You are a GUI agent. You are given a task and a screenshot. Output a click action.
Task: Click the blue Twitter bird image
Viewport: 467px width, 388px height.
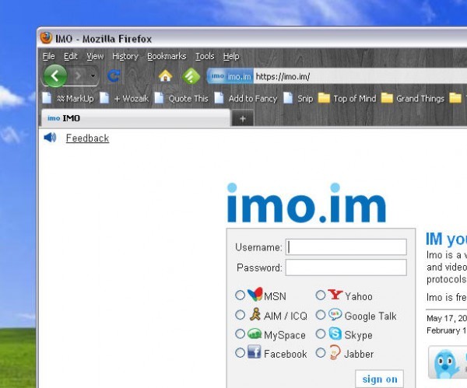[x=446, y=364]
